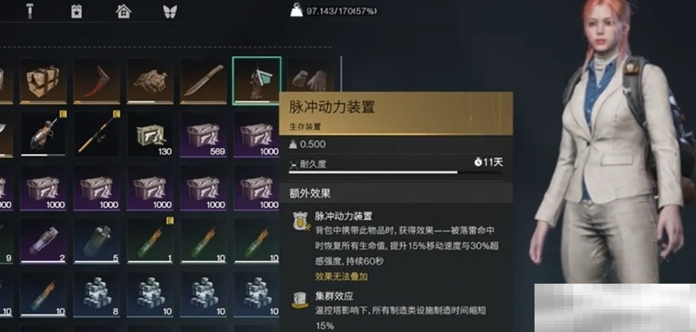Viewport: 696px width, 332px height.
Task: Open the house category tab
Action: pyautogui.click(x=124, y=11)
